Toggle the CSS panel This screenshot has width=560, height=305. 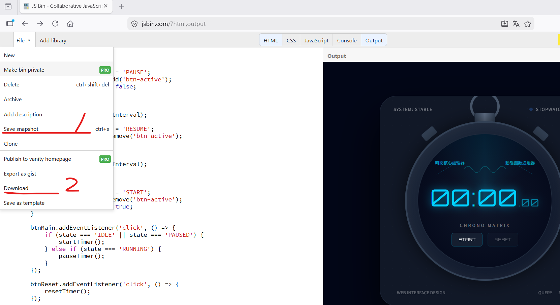coord(291,40)
